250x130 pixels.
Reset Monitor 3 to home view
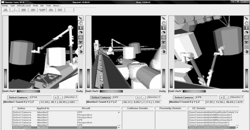246,32
